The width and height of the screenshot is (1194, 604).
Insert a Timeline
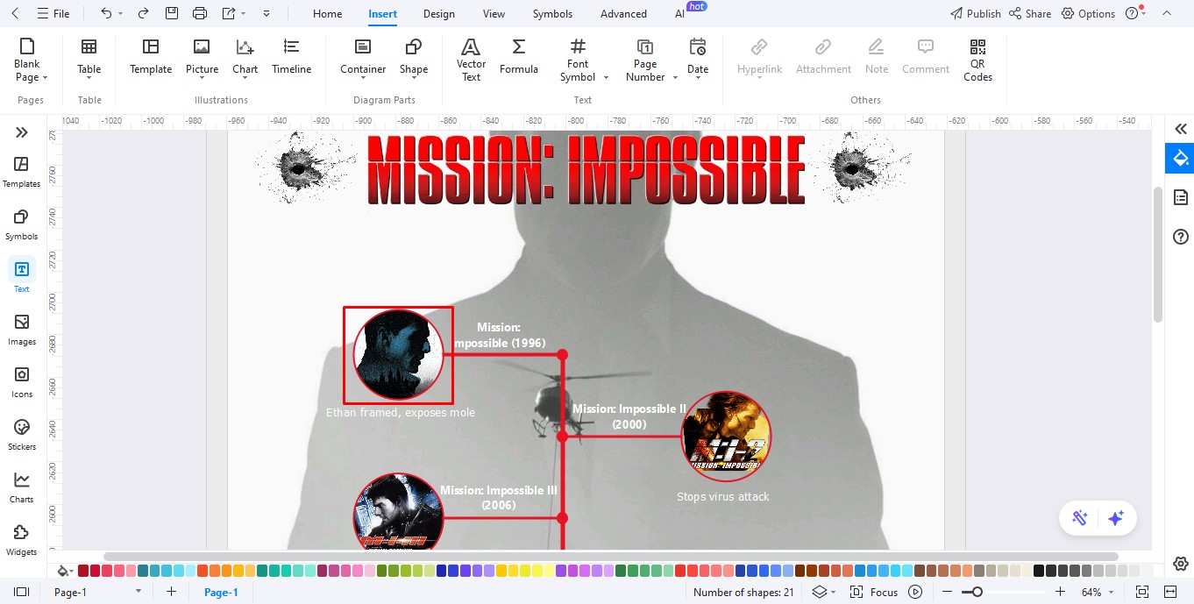tap(292, 57)
